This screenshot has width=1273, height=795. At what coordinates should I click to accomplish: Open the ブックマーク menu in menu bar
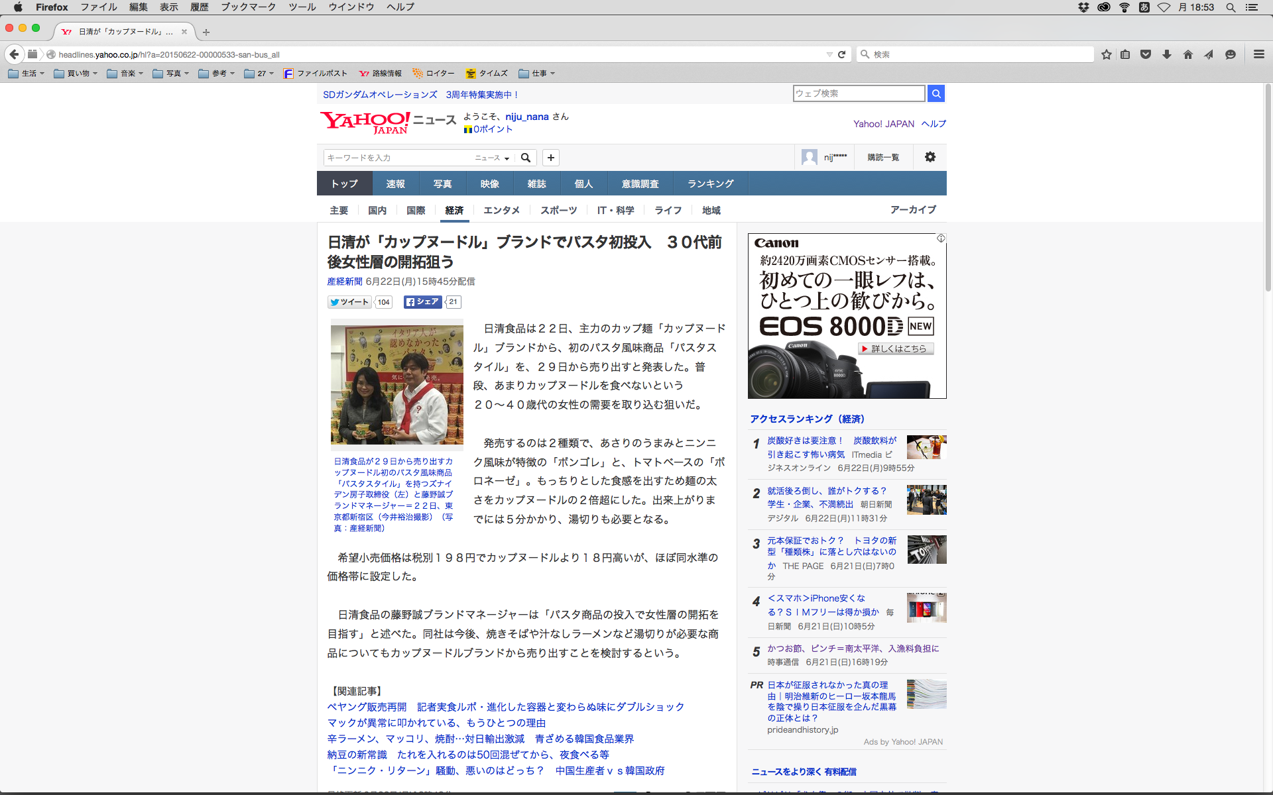pyautogui.click(x=248, y=7)
